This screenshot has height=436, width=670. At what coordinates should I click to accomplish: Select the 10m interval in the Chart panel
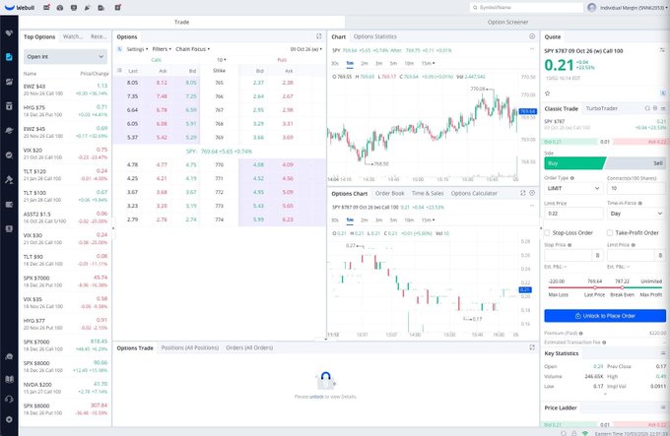409,63
